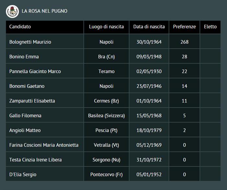
Task: Select candidate Zamparutti Elisabetta
Action: (32, 101)
